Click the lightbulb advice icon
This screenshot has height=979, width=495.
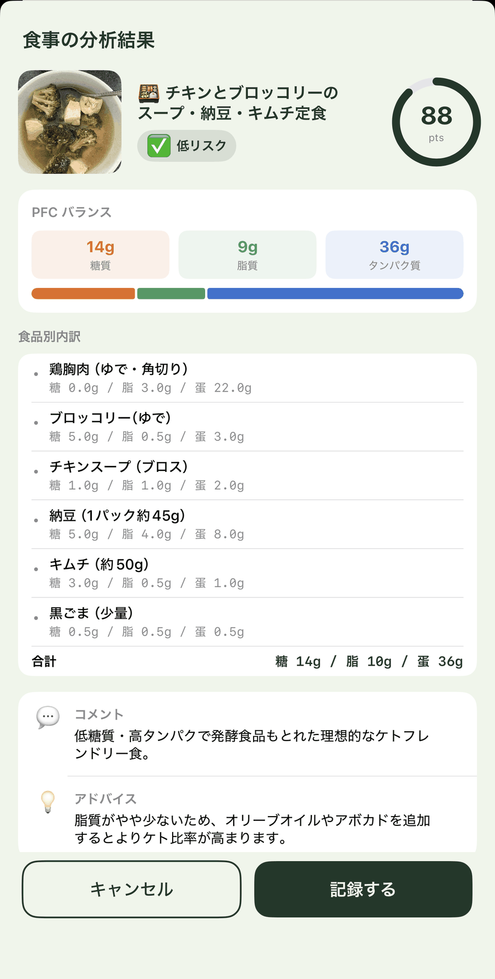[x=48, y=802]
